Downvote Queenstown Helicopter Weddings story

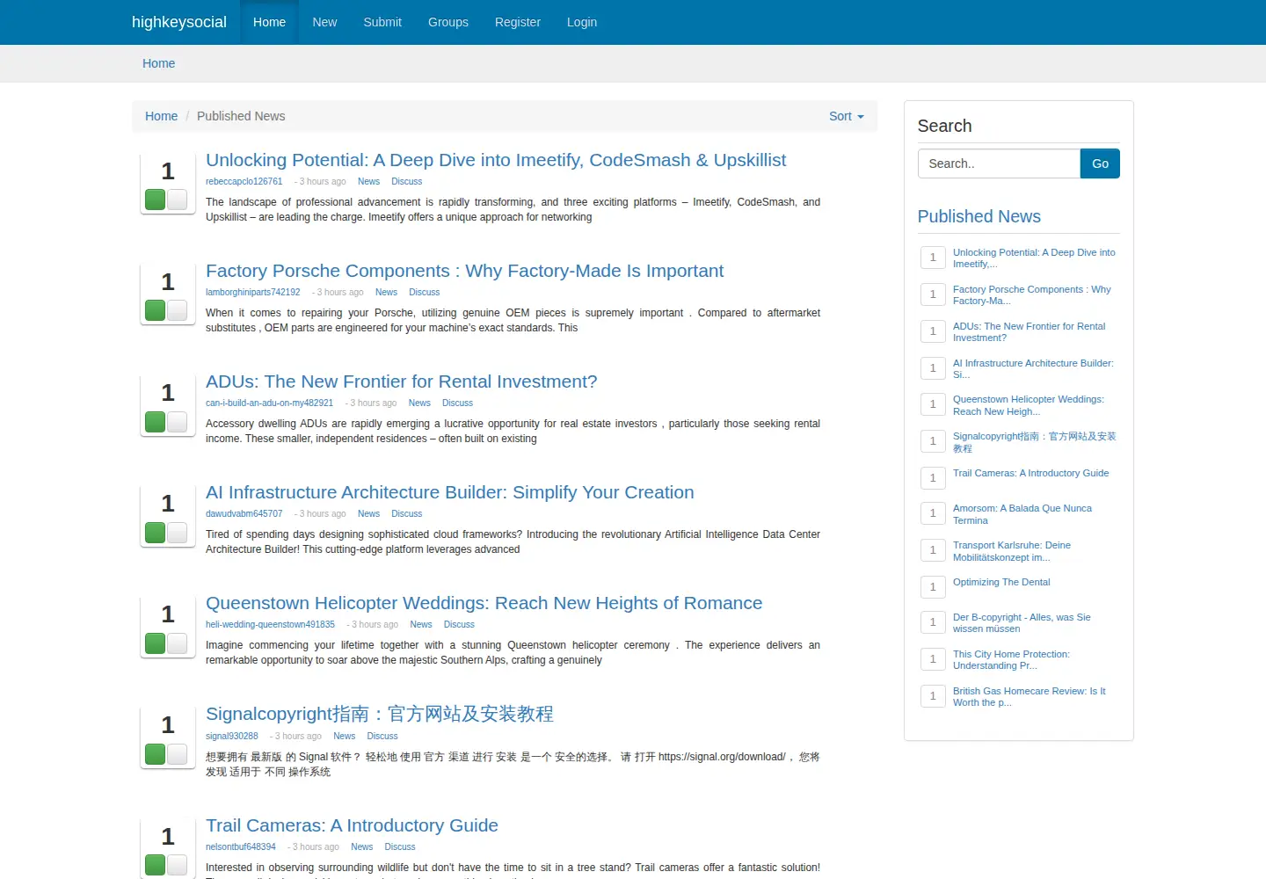pyautogui.click(x=177, y=643)
